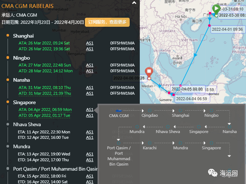The width and height of the screenshot is (246, 184).
Task: Open AS1 link for Nansha ATA row
Action: (x=90, y=87)
